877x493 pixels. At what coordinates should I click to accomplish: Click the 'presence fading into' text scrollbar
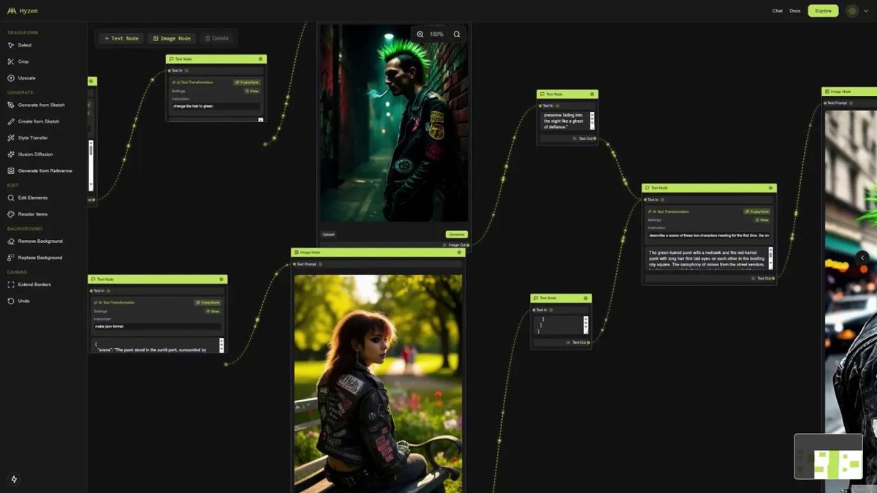pyautogui.click(x=592, y=121)
